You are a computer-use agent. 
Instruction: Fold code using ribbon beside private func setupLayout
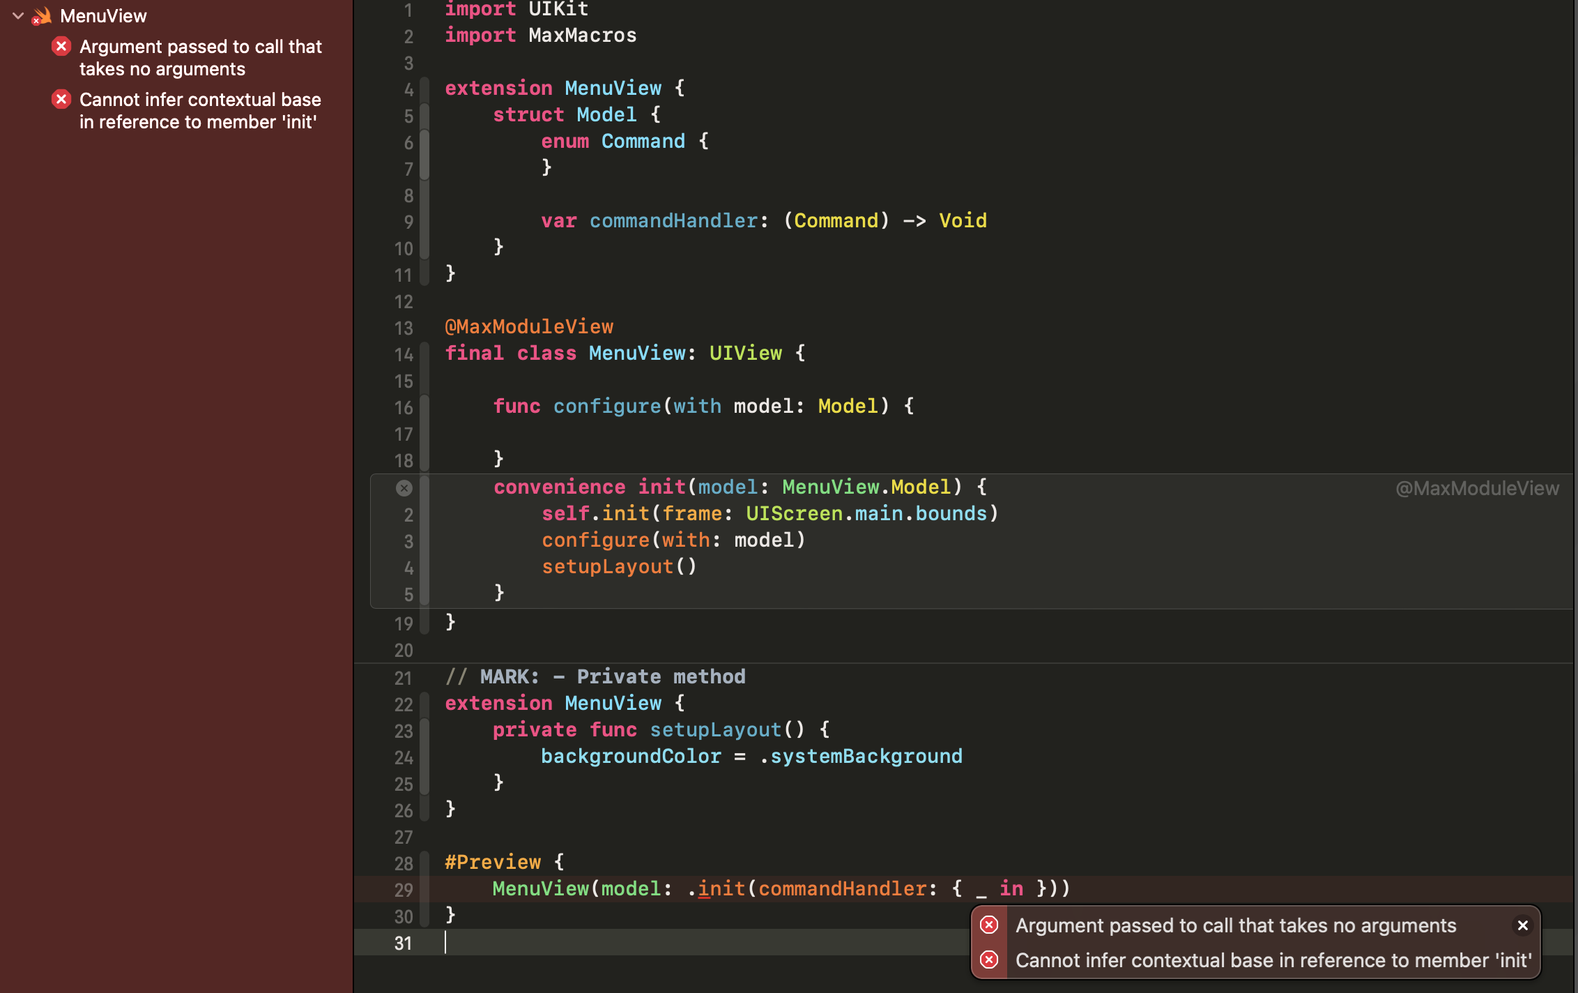tap(424, 730)
